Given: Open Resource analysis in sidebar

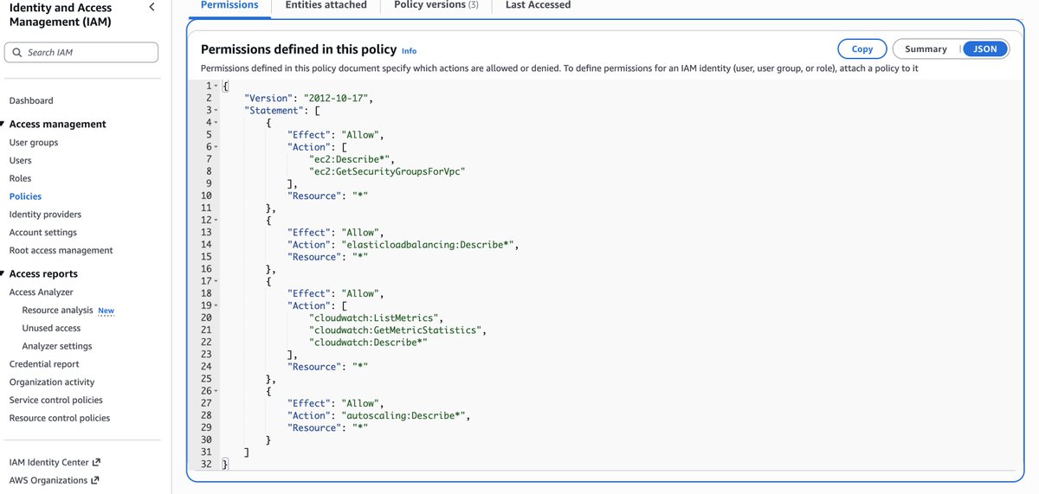Looking at the screenshot, I should point(57,311).
